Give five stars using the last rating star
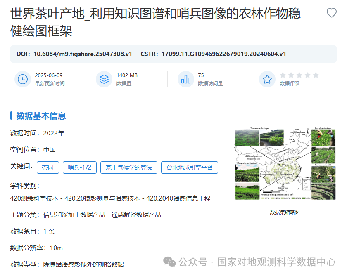The image size is (347, 276). pyautogui.click(x=316, y=75)
